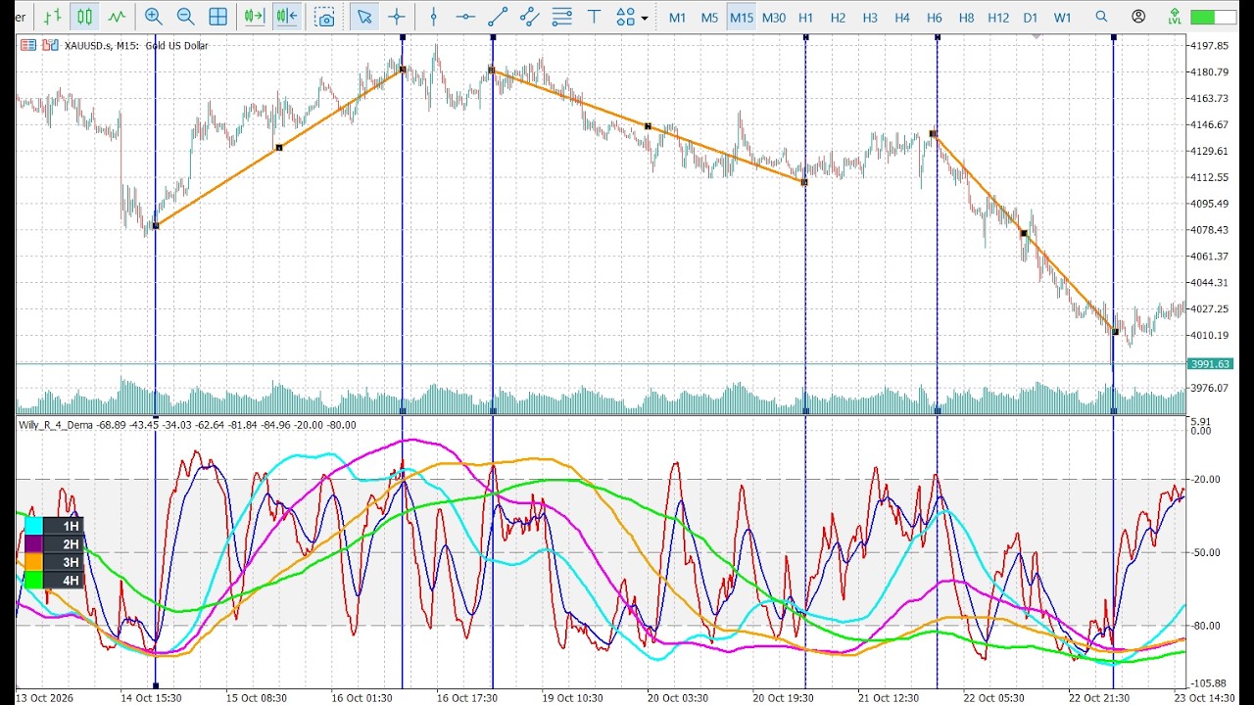Select the cursor arrow tool
Viewport: 1254px width, 705px height.
pos(364,17)
